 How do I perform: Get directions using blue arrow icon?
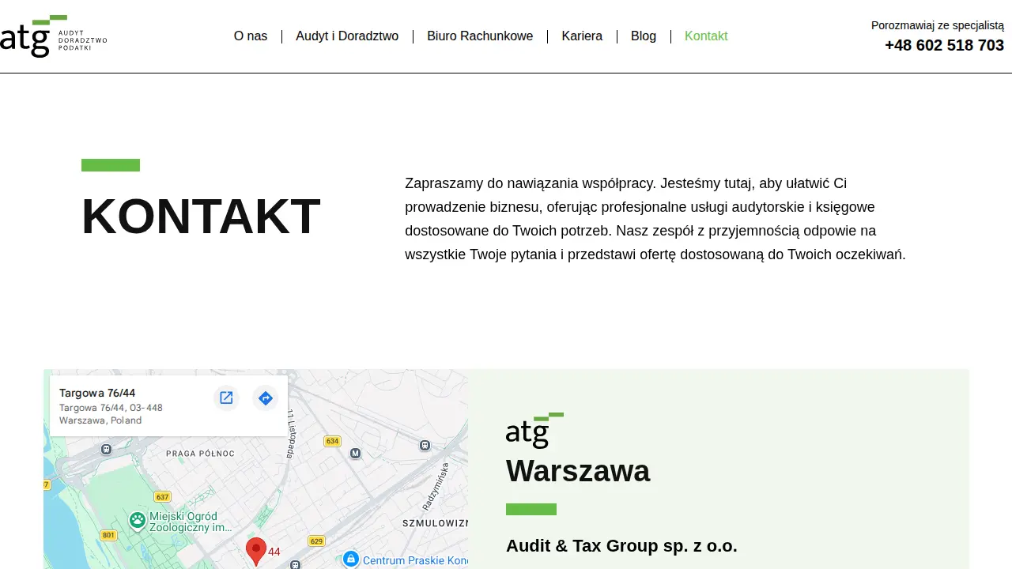pyautogui.click(x=266, y=398)
